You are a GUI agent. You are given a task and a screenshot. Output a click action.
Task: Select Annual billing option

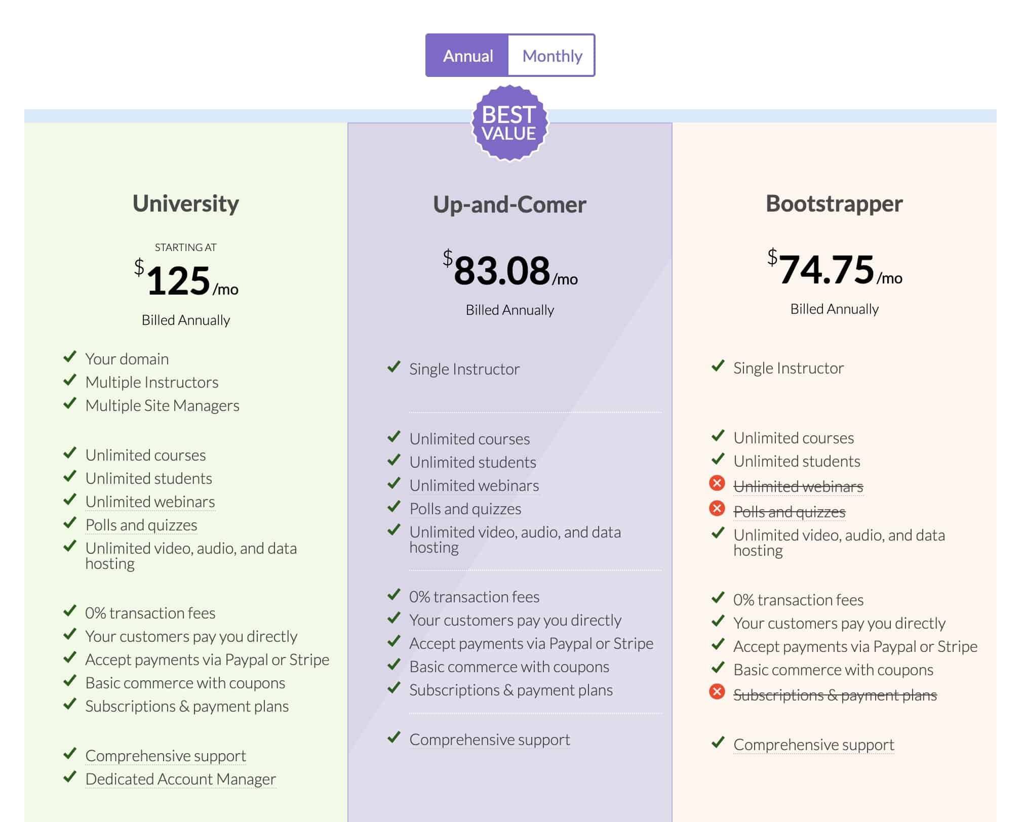[467, 56]
